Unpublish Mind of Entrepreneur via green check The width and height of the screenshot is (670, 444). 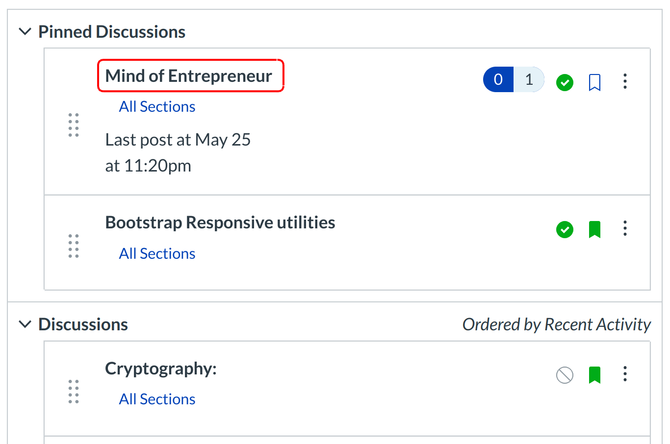565,82
